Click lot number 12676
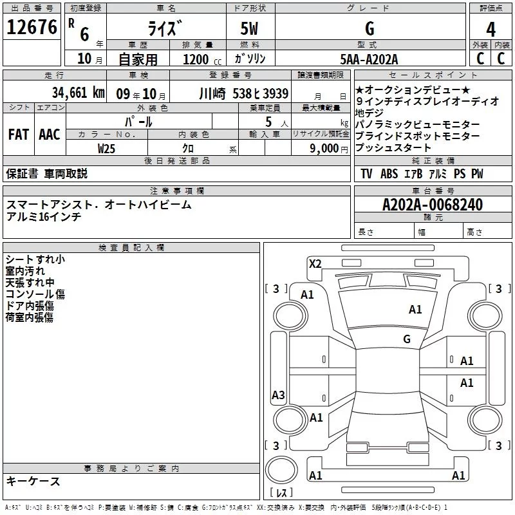The image size is (515, 515). [x=32, y=27]
